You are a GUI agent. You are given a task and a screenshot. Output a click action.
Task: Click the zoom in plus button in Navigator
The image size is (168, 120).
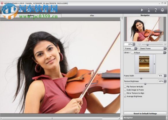[165, 44]
